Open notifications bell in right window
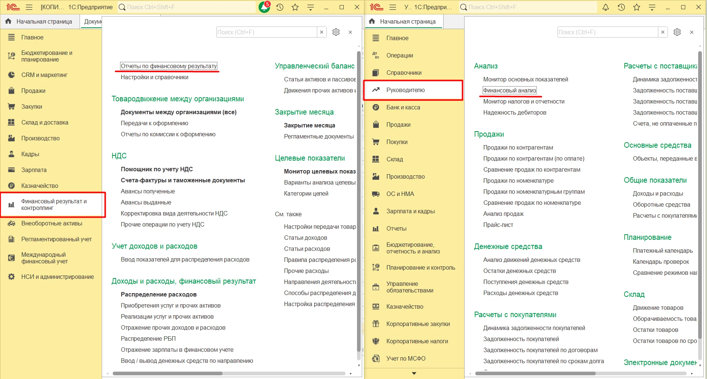The image size is (707, 379). 606,7
